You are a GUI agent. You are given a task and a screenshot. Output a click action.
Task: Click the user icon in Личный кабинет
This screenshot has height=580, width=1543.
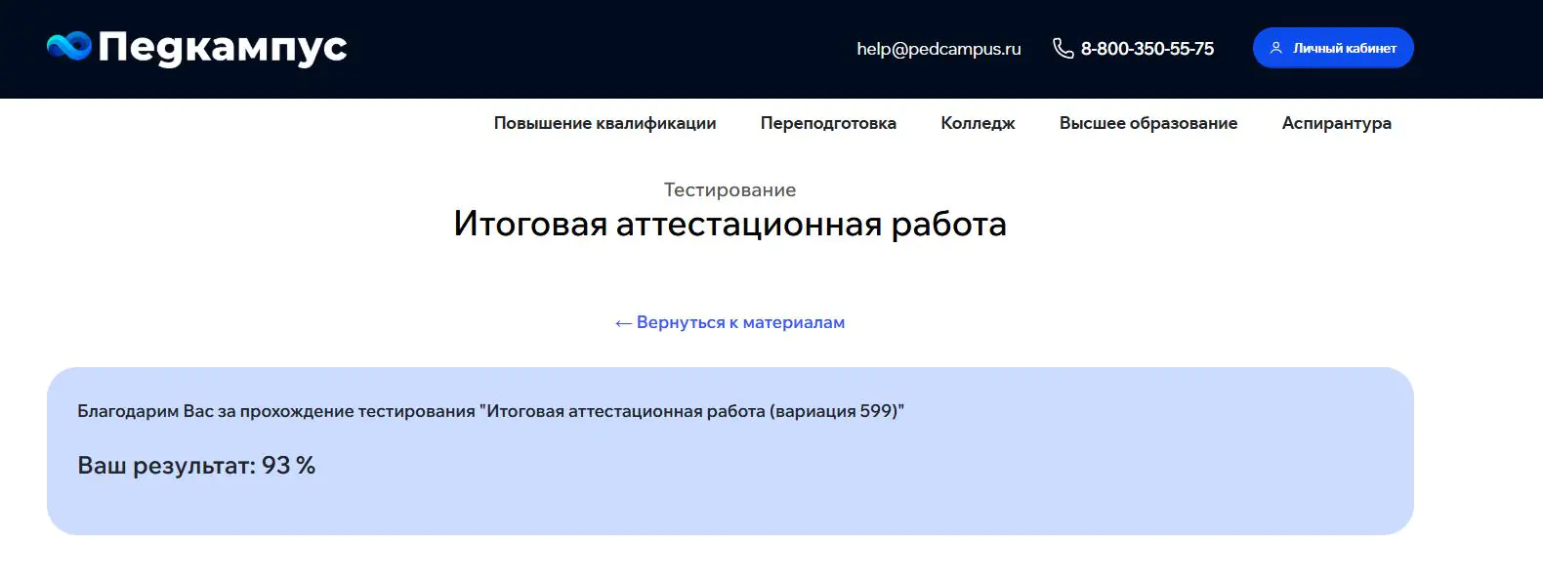pyautogui.click(x=1275, y=48)
